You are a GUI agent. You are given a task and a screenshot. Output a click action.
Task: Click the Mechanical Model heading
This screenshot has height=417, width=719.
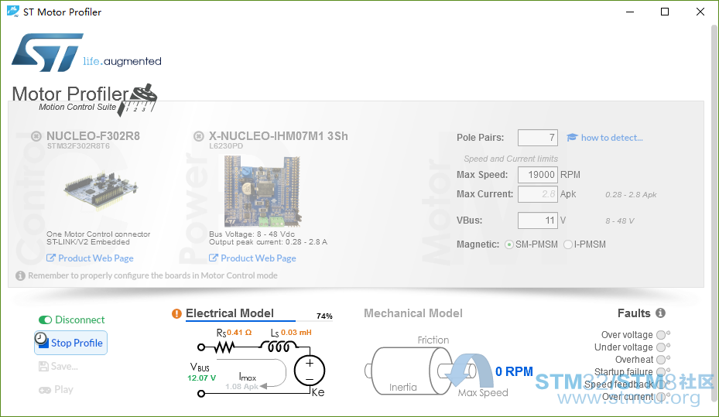413,313
